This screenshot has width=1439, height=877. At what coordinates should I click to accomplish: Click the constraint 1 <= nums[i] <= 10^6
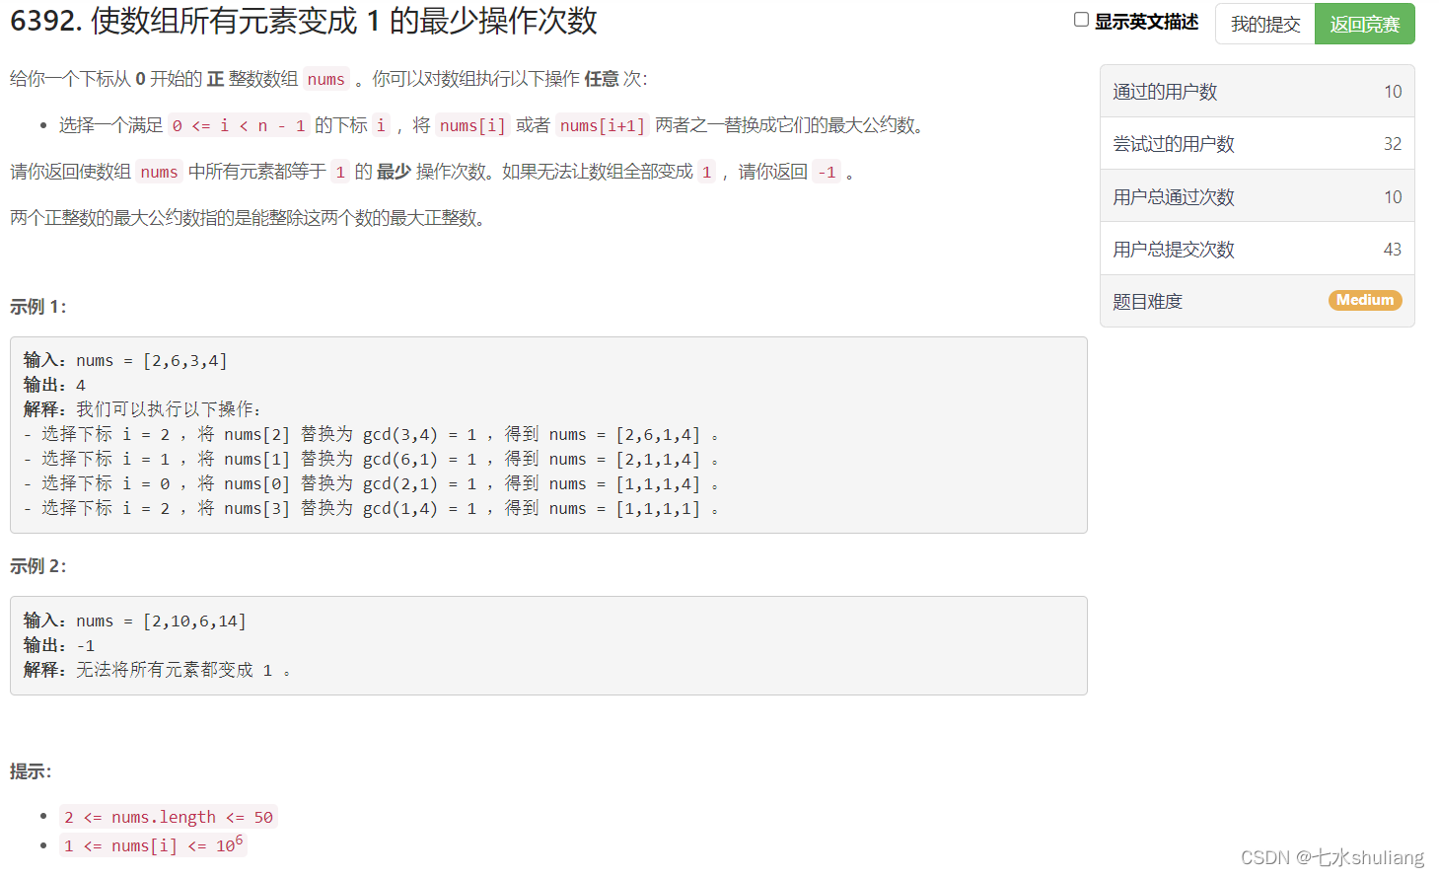point(153,845)
